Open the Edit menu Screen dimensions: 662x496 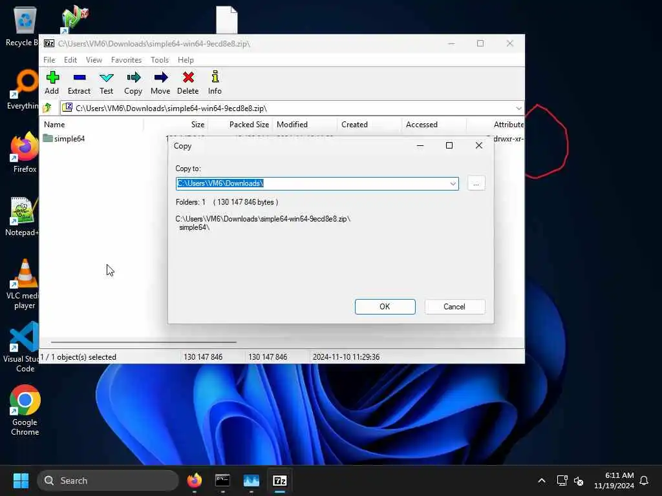[70, 60]
